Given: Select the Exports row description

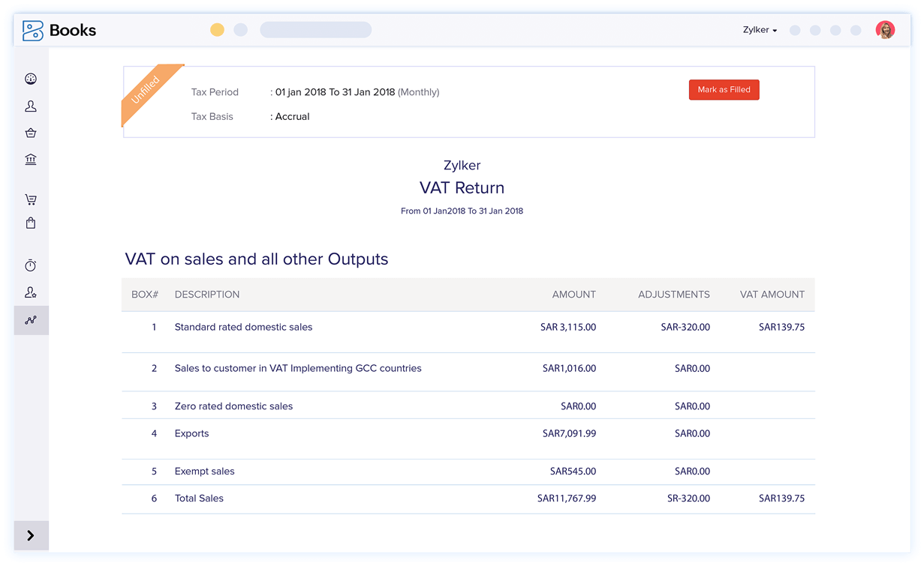Looking at the screenshot, I should (191, 434).
